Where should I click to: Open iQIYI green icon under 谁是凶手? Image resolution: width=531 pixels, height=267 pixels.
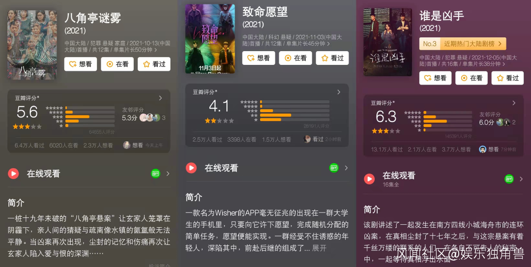click(509, 179)
